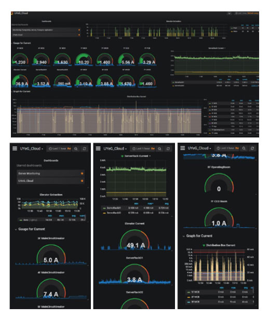Viewport: 269px width, 319px height.
Task: Click the Elevator Extraction panel title on mobile
Action: (51, 195)
